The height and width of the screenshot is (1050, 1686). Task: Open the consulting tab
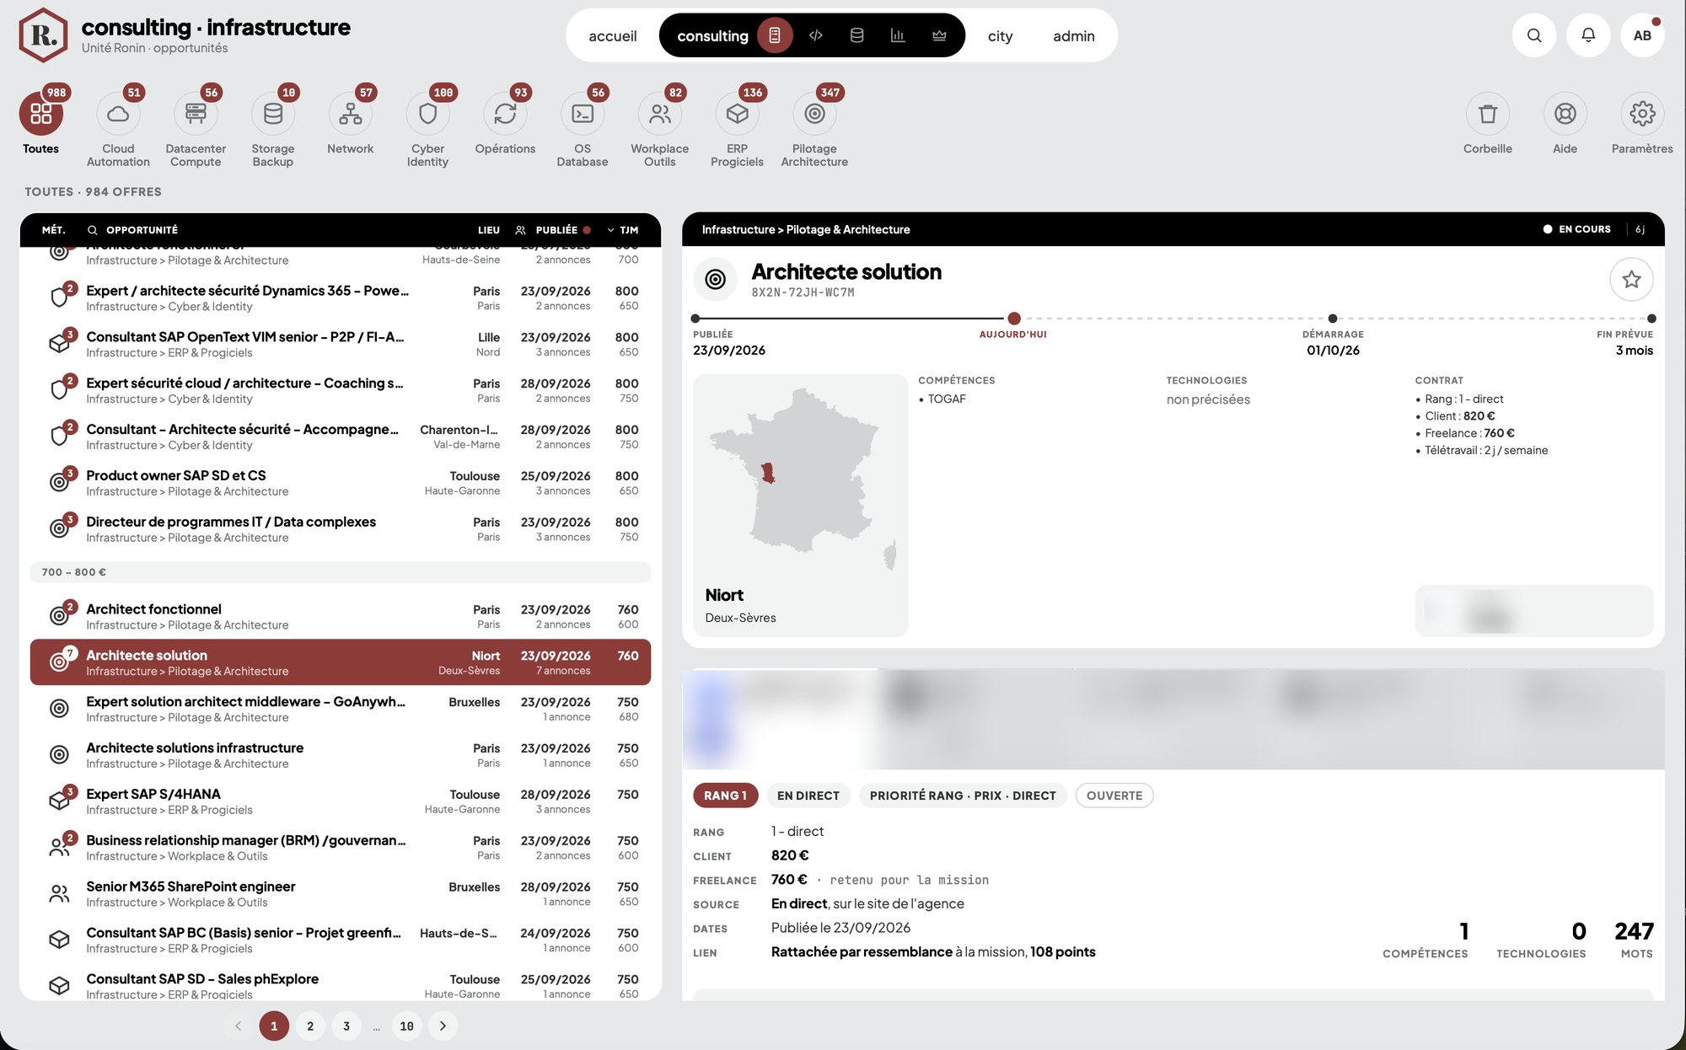click(x=712, y=35)
